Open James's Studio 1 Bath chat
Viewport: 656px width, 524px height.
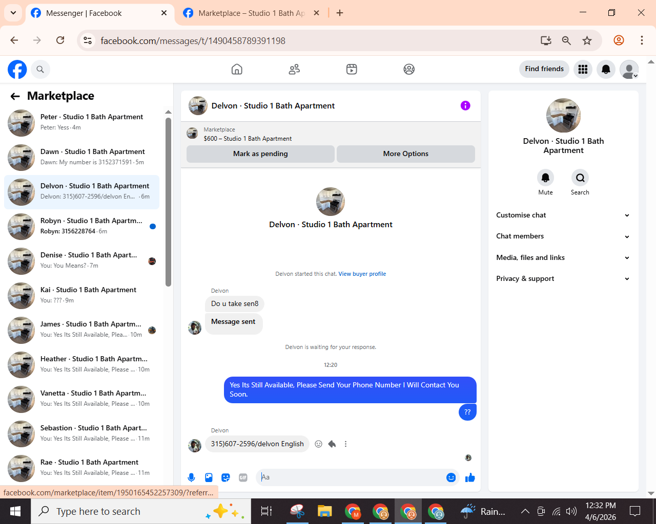click(82, 330)
